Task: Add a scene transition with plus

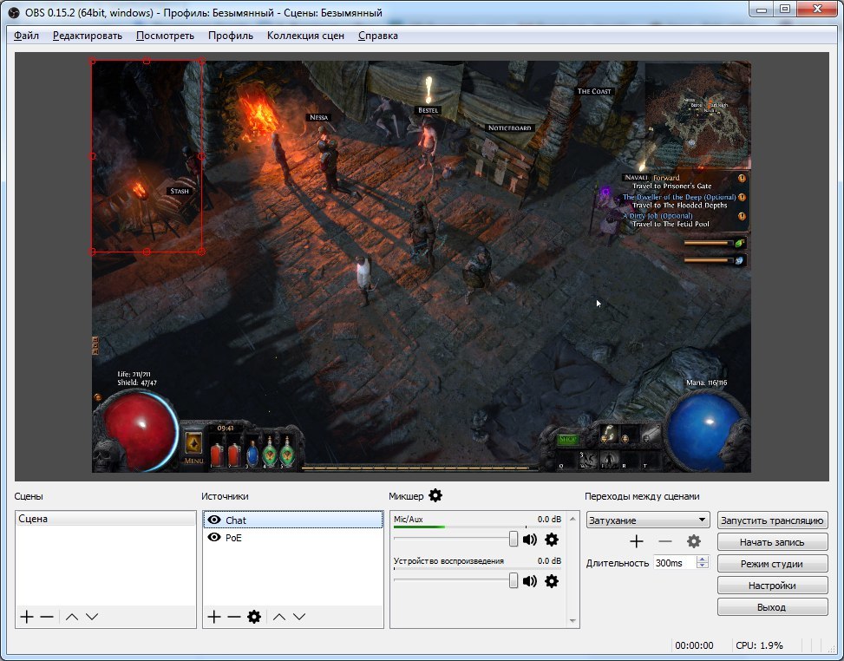Action: pyautogui.click(x=636, y=541)
